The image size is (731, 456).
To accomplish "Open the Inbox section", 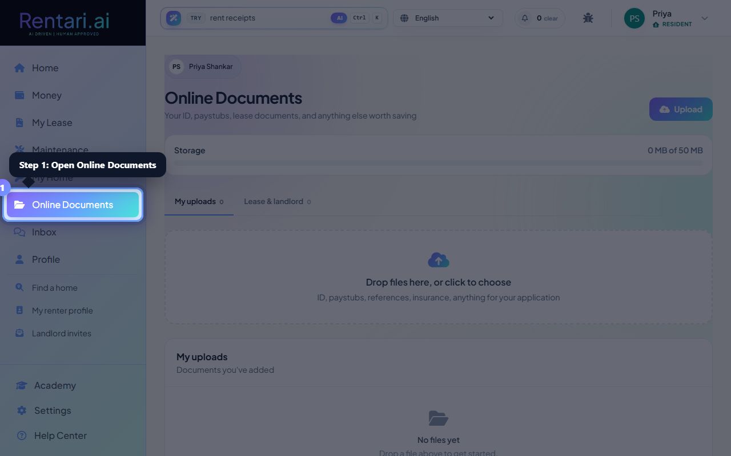I will pos(73,232).
